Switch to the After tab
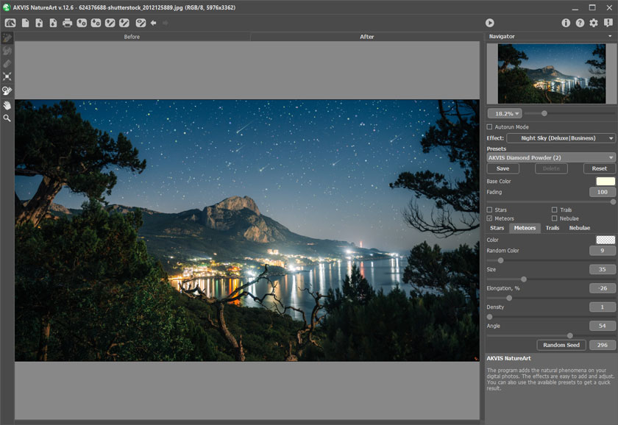The width and height of the screenshot is (618, 425). [366, 37]
